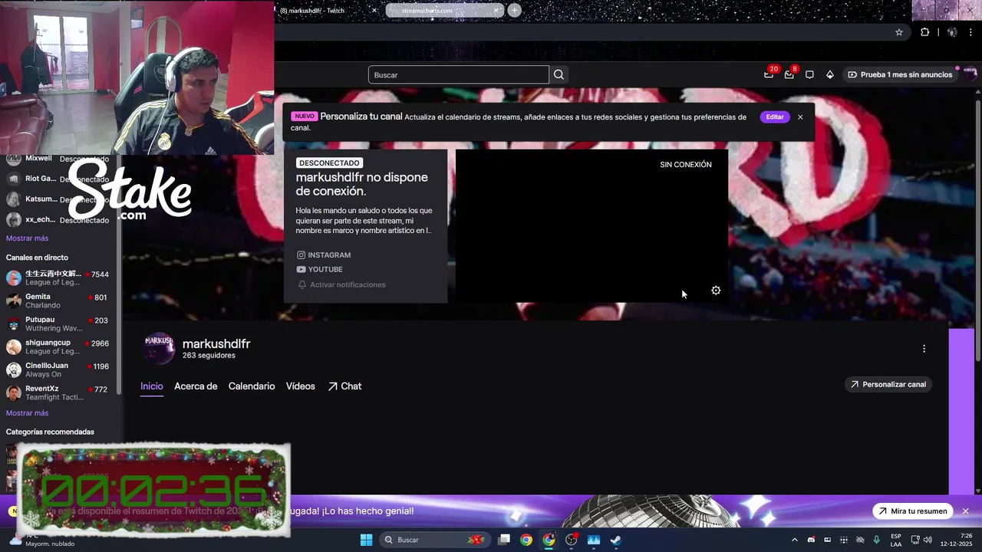Open Putupau live channel in sidebar
The width and height of the screenshot is (982, 552).
pos(58,324)
